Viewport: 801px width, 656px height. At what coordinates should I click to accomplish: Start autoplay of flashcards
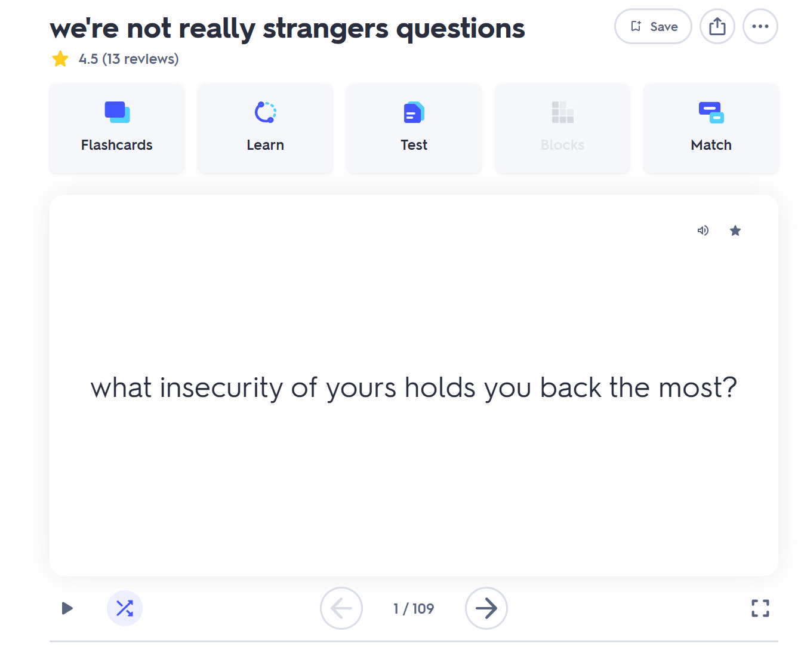(x=67, y=608)
